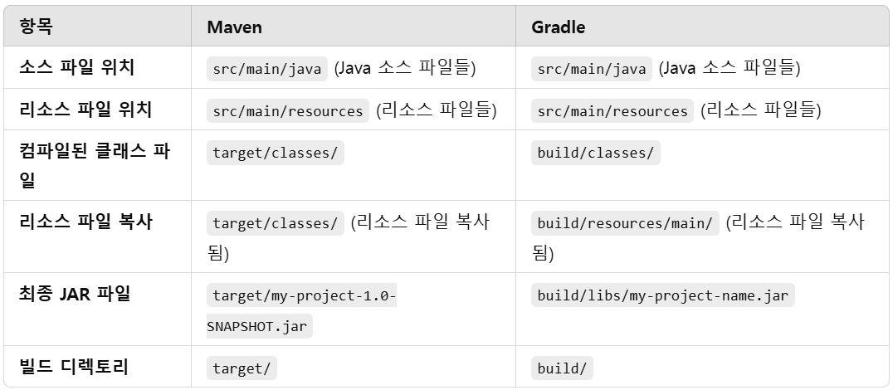This screenshot has height=390, width=893.
Task: Click the 항목 column header
Action: [x=36, y=27]
